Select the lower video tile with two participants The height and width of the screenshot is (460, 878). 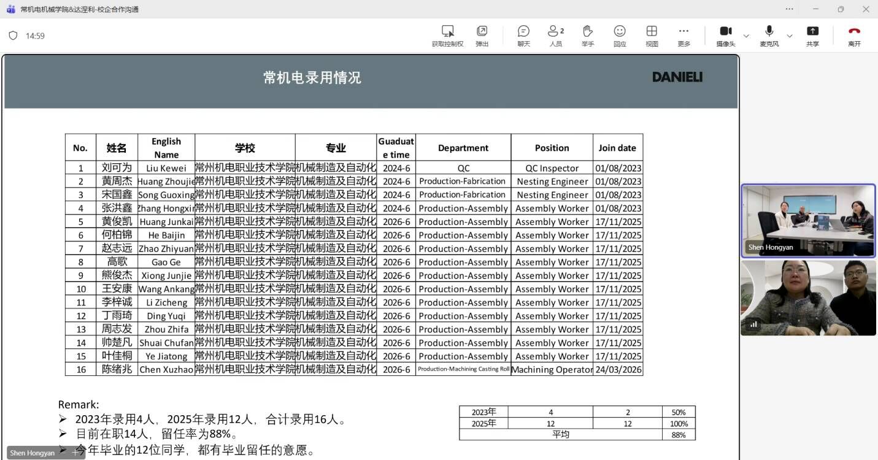click(808, 298)
